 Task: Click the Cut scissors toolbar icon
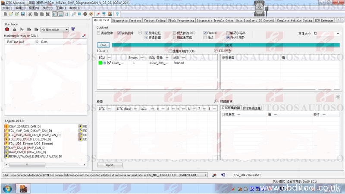pos(30,14)
